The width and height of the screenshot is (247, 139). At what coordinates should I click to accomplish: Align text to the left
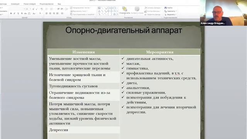click(x=47, y=14)
